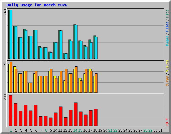The width and height of the screenshot is (171, 134).
Task: Click day 11 on the x-axis
Action: [x=60, y=130]
